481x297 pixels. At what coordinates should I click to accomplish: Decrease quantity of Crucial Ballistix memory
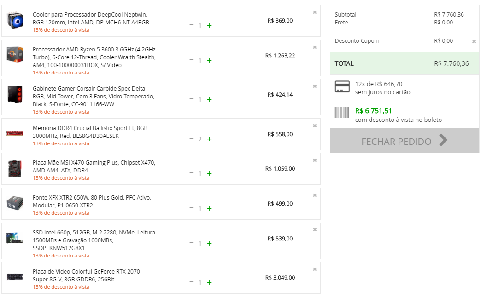191,139
